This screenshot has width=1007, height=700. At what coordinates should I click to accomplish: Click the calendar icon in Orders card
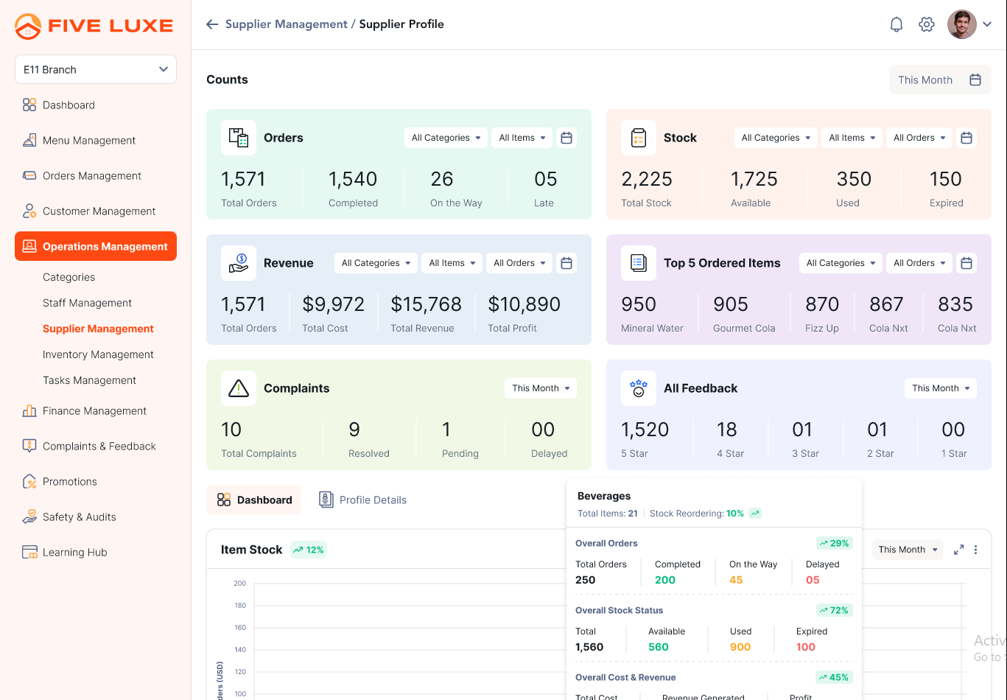click(x=566, y=138)
